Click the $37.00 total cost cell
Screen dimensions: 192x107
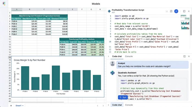(73, 52)
